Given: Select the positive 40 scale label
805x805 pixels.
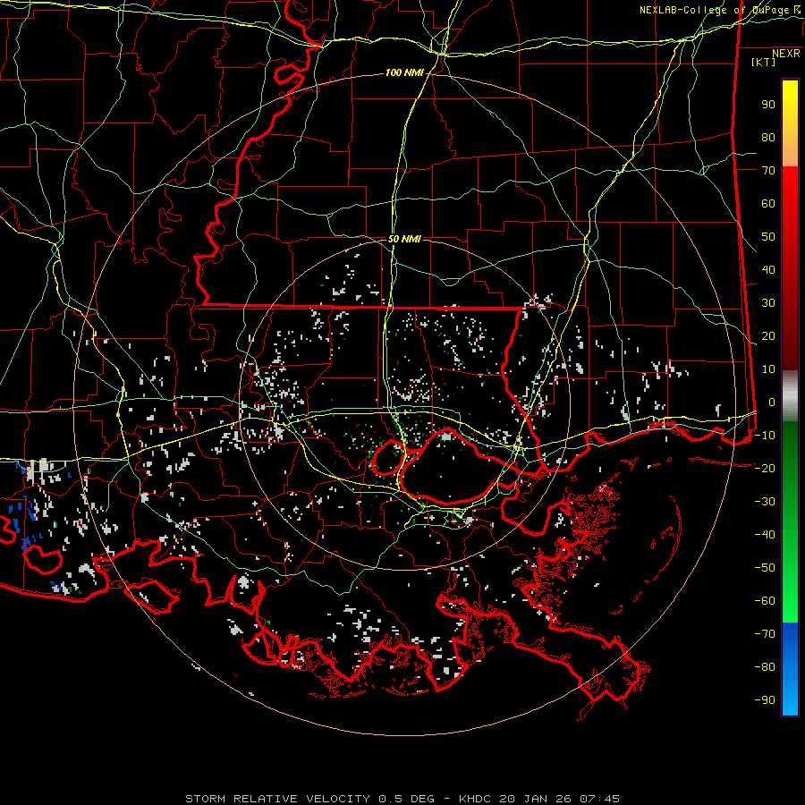Looking at the screenshot, I should pyautogui.click(x=768, y=269).
